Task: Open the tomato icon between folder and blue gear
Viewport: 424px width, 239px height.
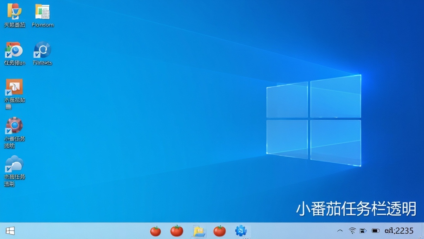Action: tap(219, 231)
